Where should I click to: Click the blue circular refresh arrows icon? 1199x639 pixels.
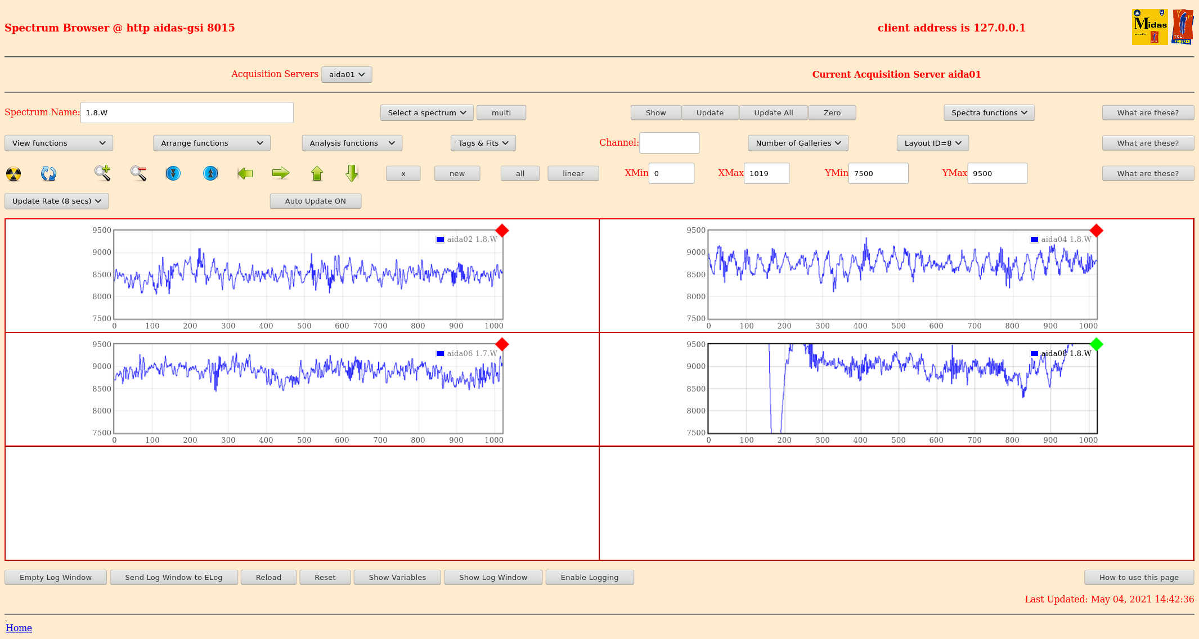click(48, 174)
